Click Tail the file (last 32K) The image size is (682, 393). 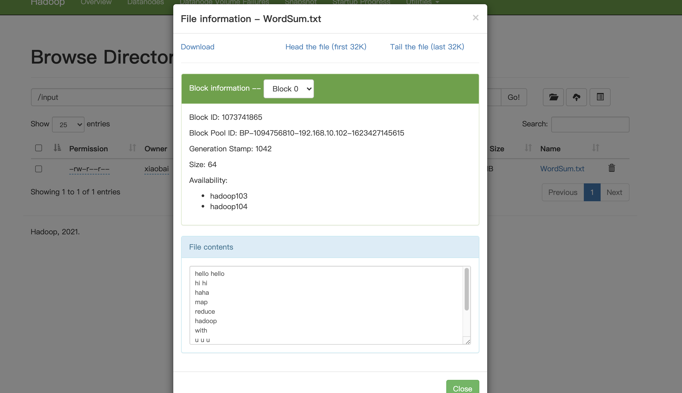(x=427, y=47)
